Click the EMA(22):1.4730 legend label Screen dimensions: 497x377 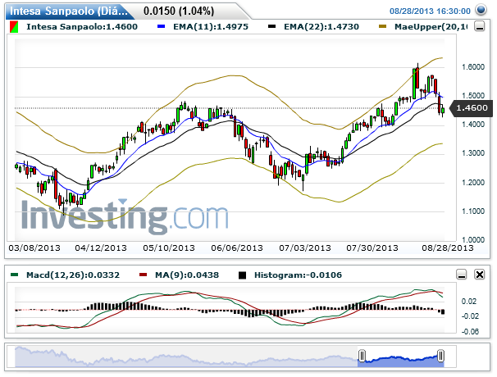tap(321, 26)
